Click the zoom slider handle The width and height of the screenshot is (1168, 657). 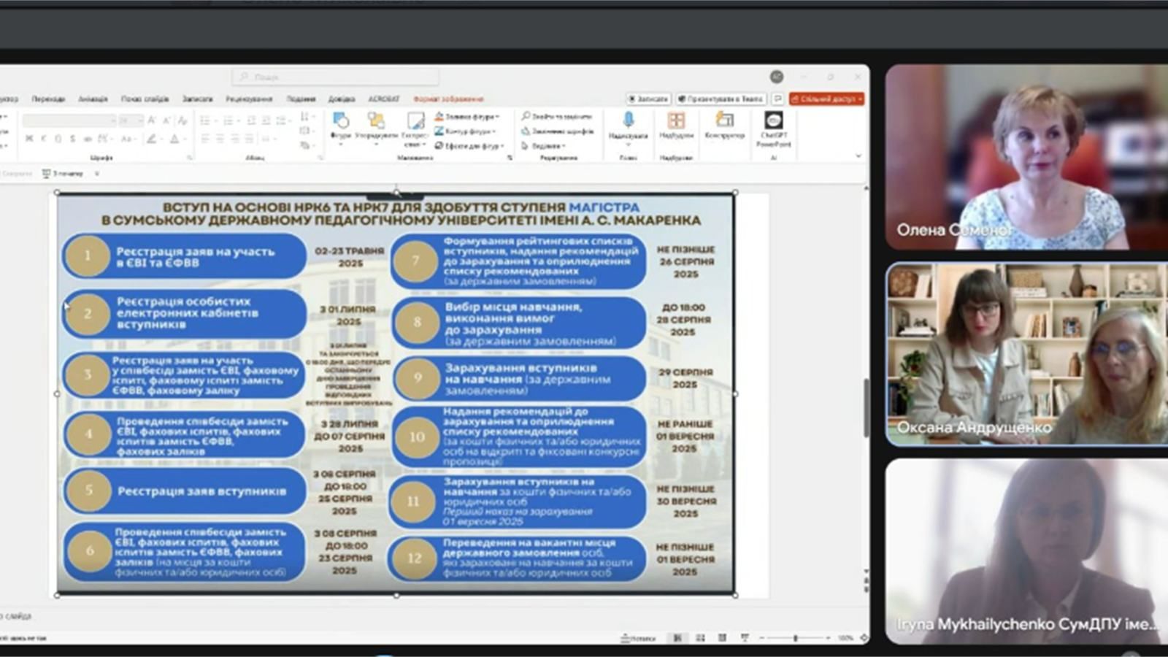(795, 638)
